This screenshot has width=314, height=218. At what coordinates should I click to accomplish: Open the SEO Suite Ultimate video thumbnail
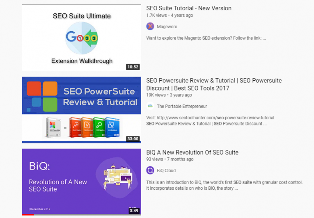(x=82, y=38)
